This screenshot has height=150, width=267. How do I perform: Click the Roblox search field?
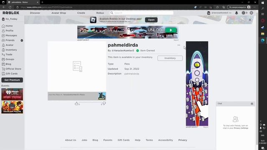click(x=142, y=13)
